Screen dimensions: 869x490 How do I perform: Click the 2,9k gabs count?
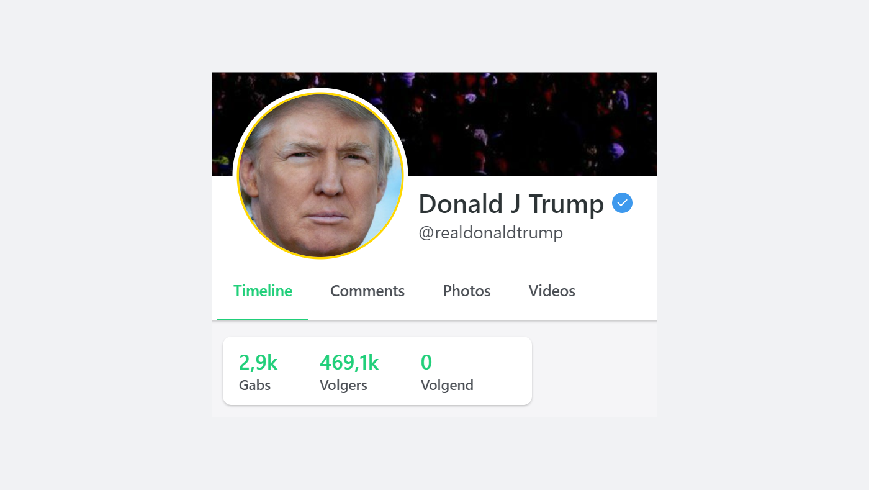pos(258,362)
